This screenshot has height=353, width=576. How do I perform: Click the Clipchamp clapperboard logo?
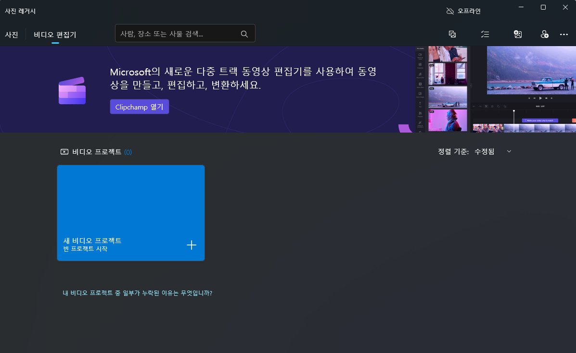click(x=72, y=91)
